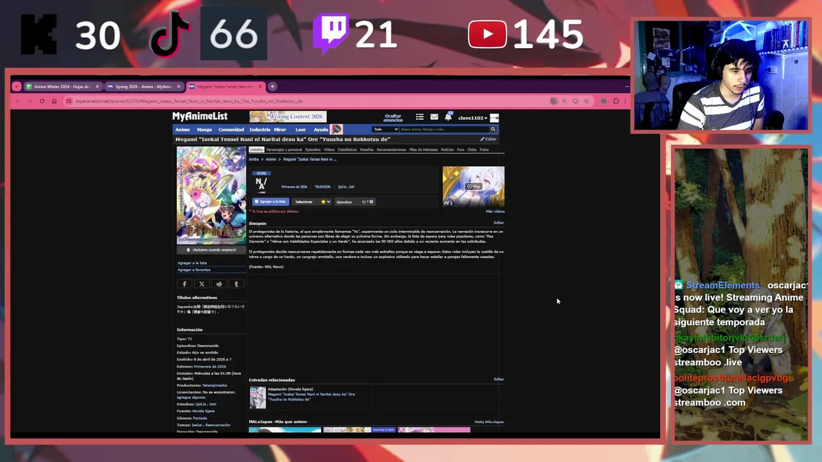The height and width of the screenshot is (462, 822).
Task: Click Agregar a favoritos link
Action: point(194,270)
